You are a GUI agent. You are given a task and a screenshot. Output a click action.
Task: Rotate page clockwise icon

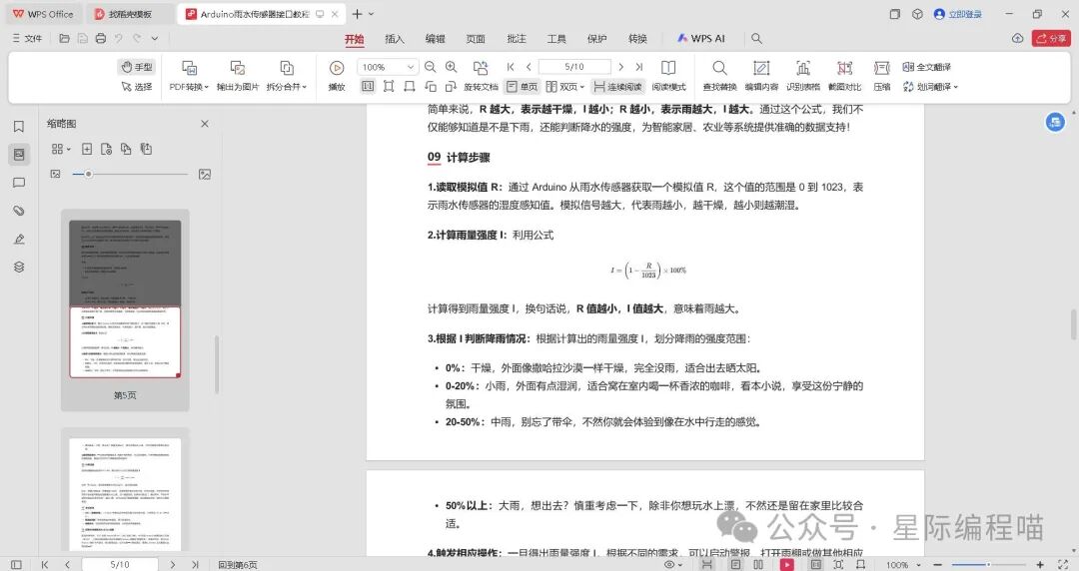[x=452, y=87]
